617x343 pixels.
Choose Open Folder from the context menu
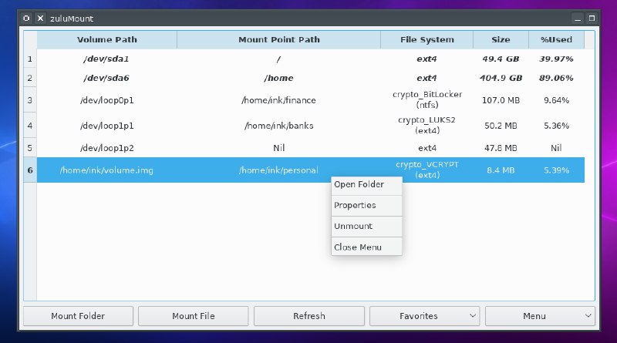pos(366,184)
